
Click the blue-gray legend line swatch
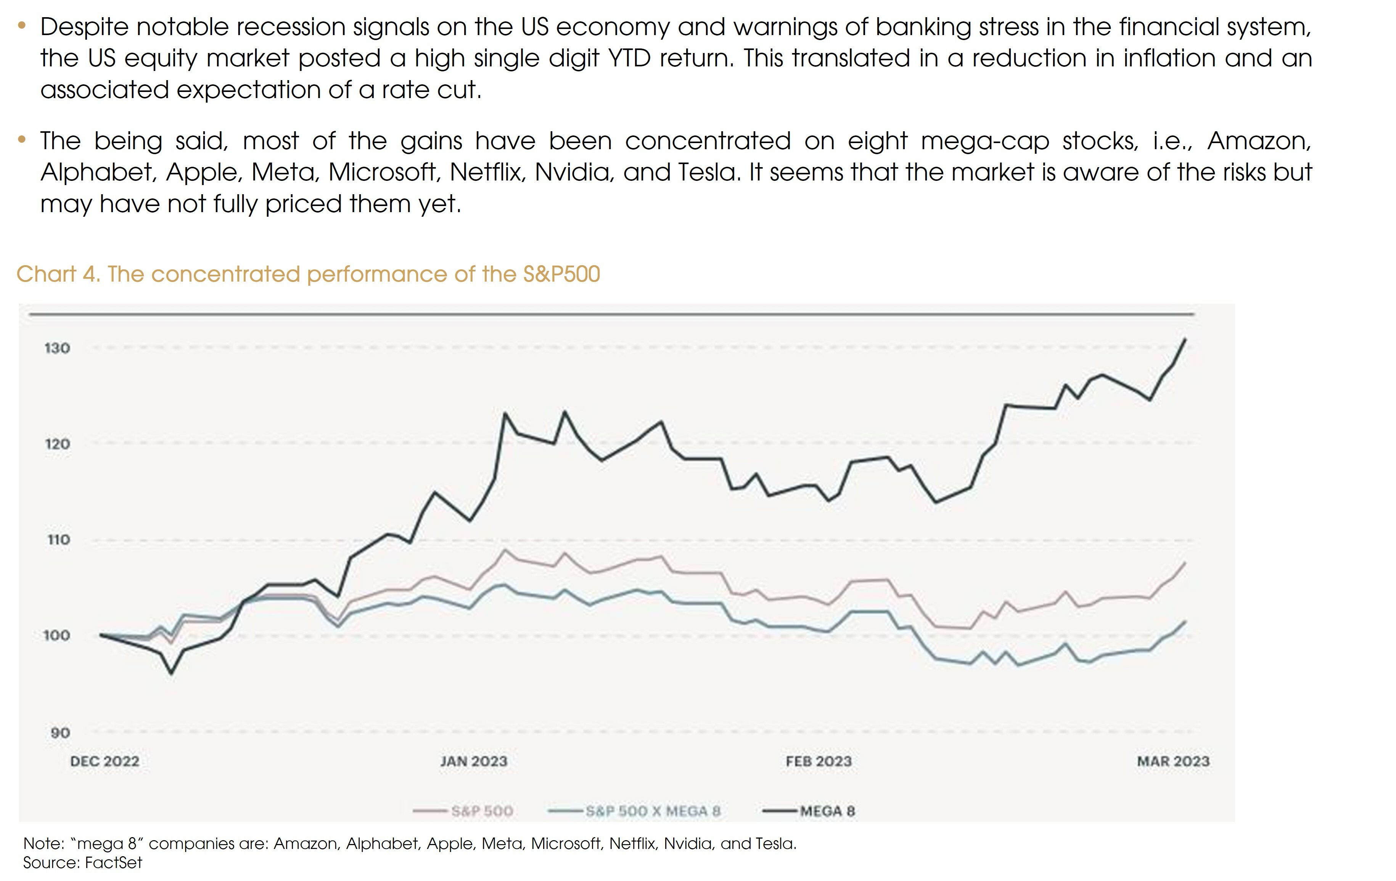point(565,811)
